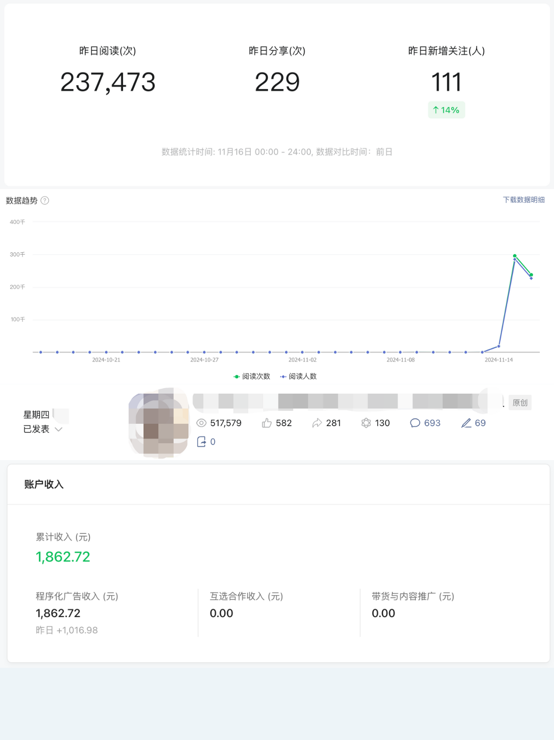Click the 下载数据明细 link

coord(524,200)
